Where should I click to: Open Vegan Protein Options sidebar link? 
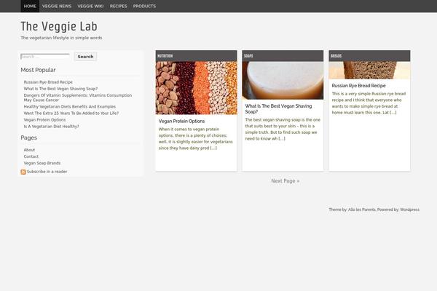pyautogui.click(x=45, y=120)
